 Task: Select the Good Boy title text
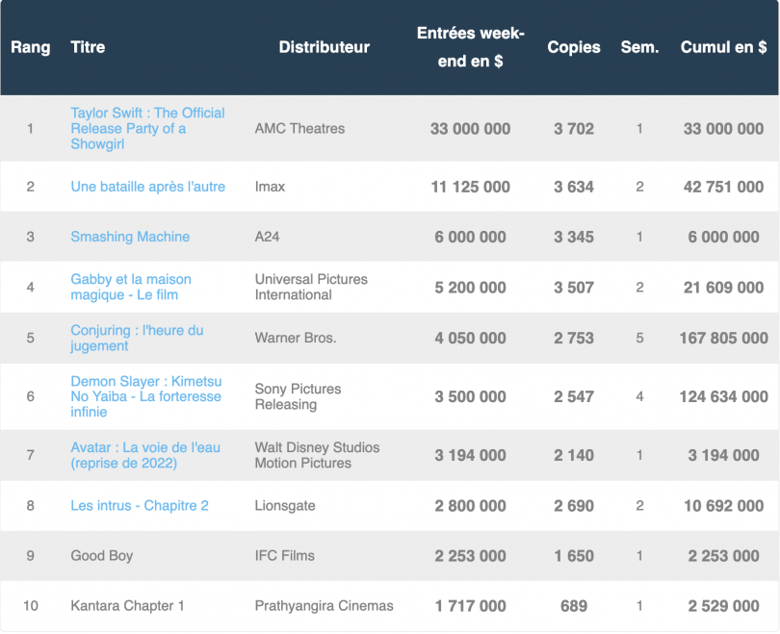pyautogui.click(x=101, y=556)
